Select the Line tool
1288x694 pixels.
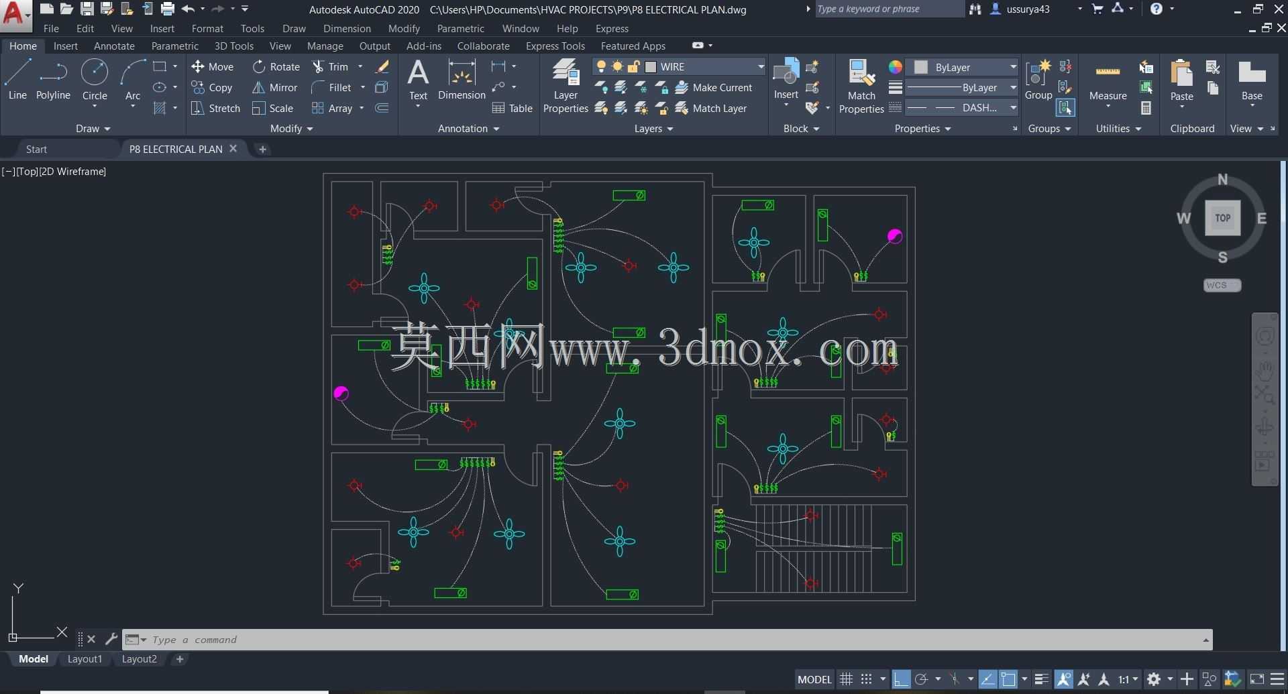click(x=17, y=80)
